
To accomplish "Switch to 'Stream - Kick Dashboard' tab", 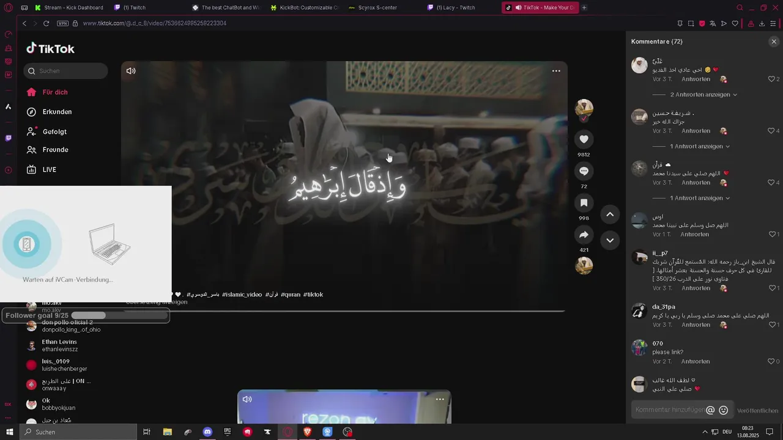I will [69, 8].
